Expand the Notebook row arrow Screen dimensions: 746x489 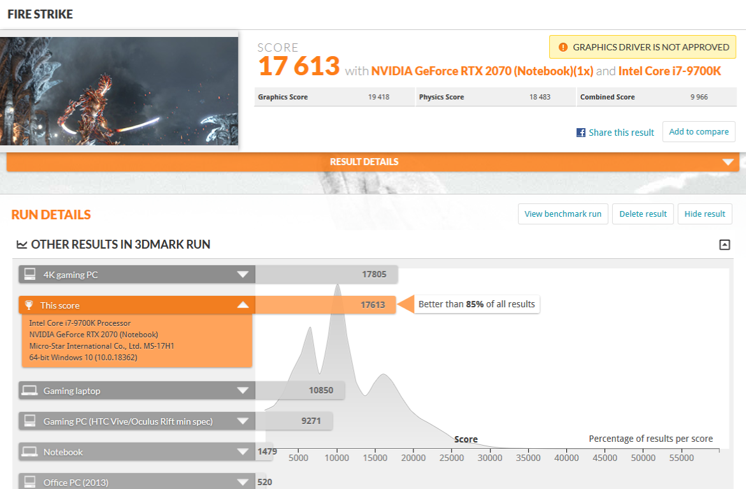[x=243, y=451]
